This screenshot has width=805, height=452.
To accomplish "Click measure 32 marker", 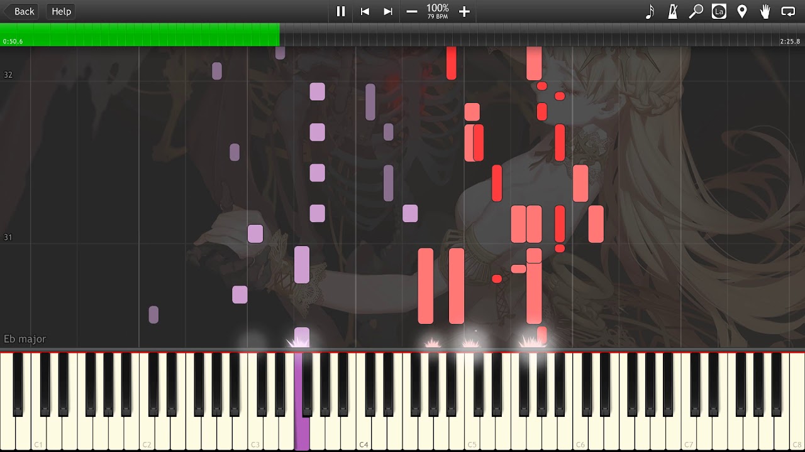I will (x=8, y=75).
